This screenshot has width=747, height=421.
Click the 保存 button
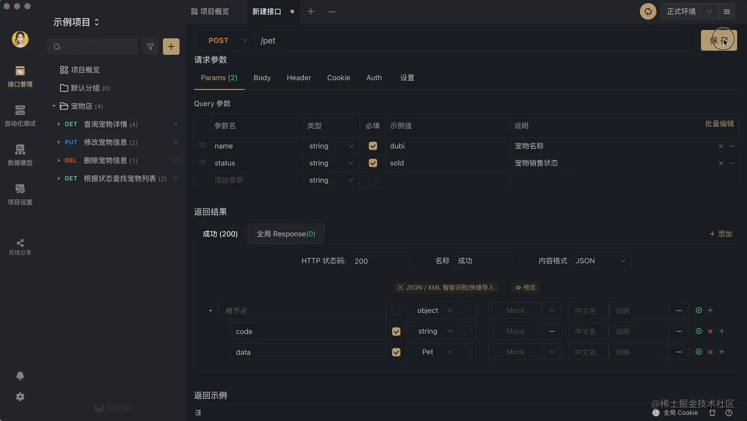click(719, 39)
